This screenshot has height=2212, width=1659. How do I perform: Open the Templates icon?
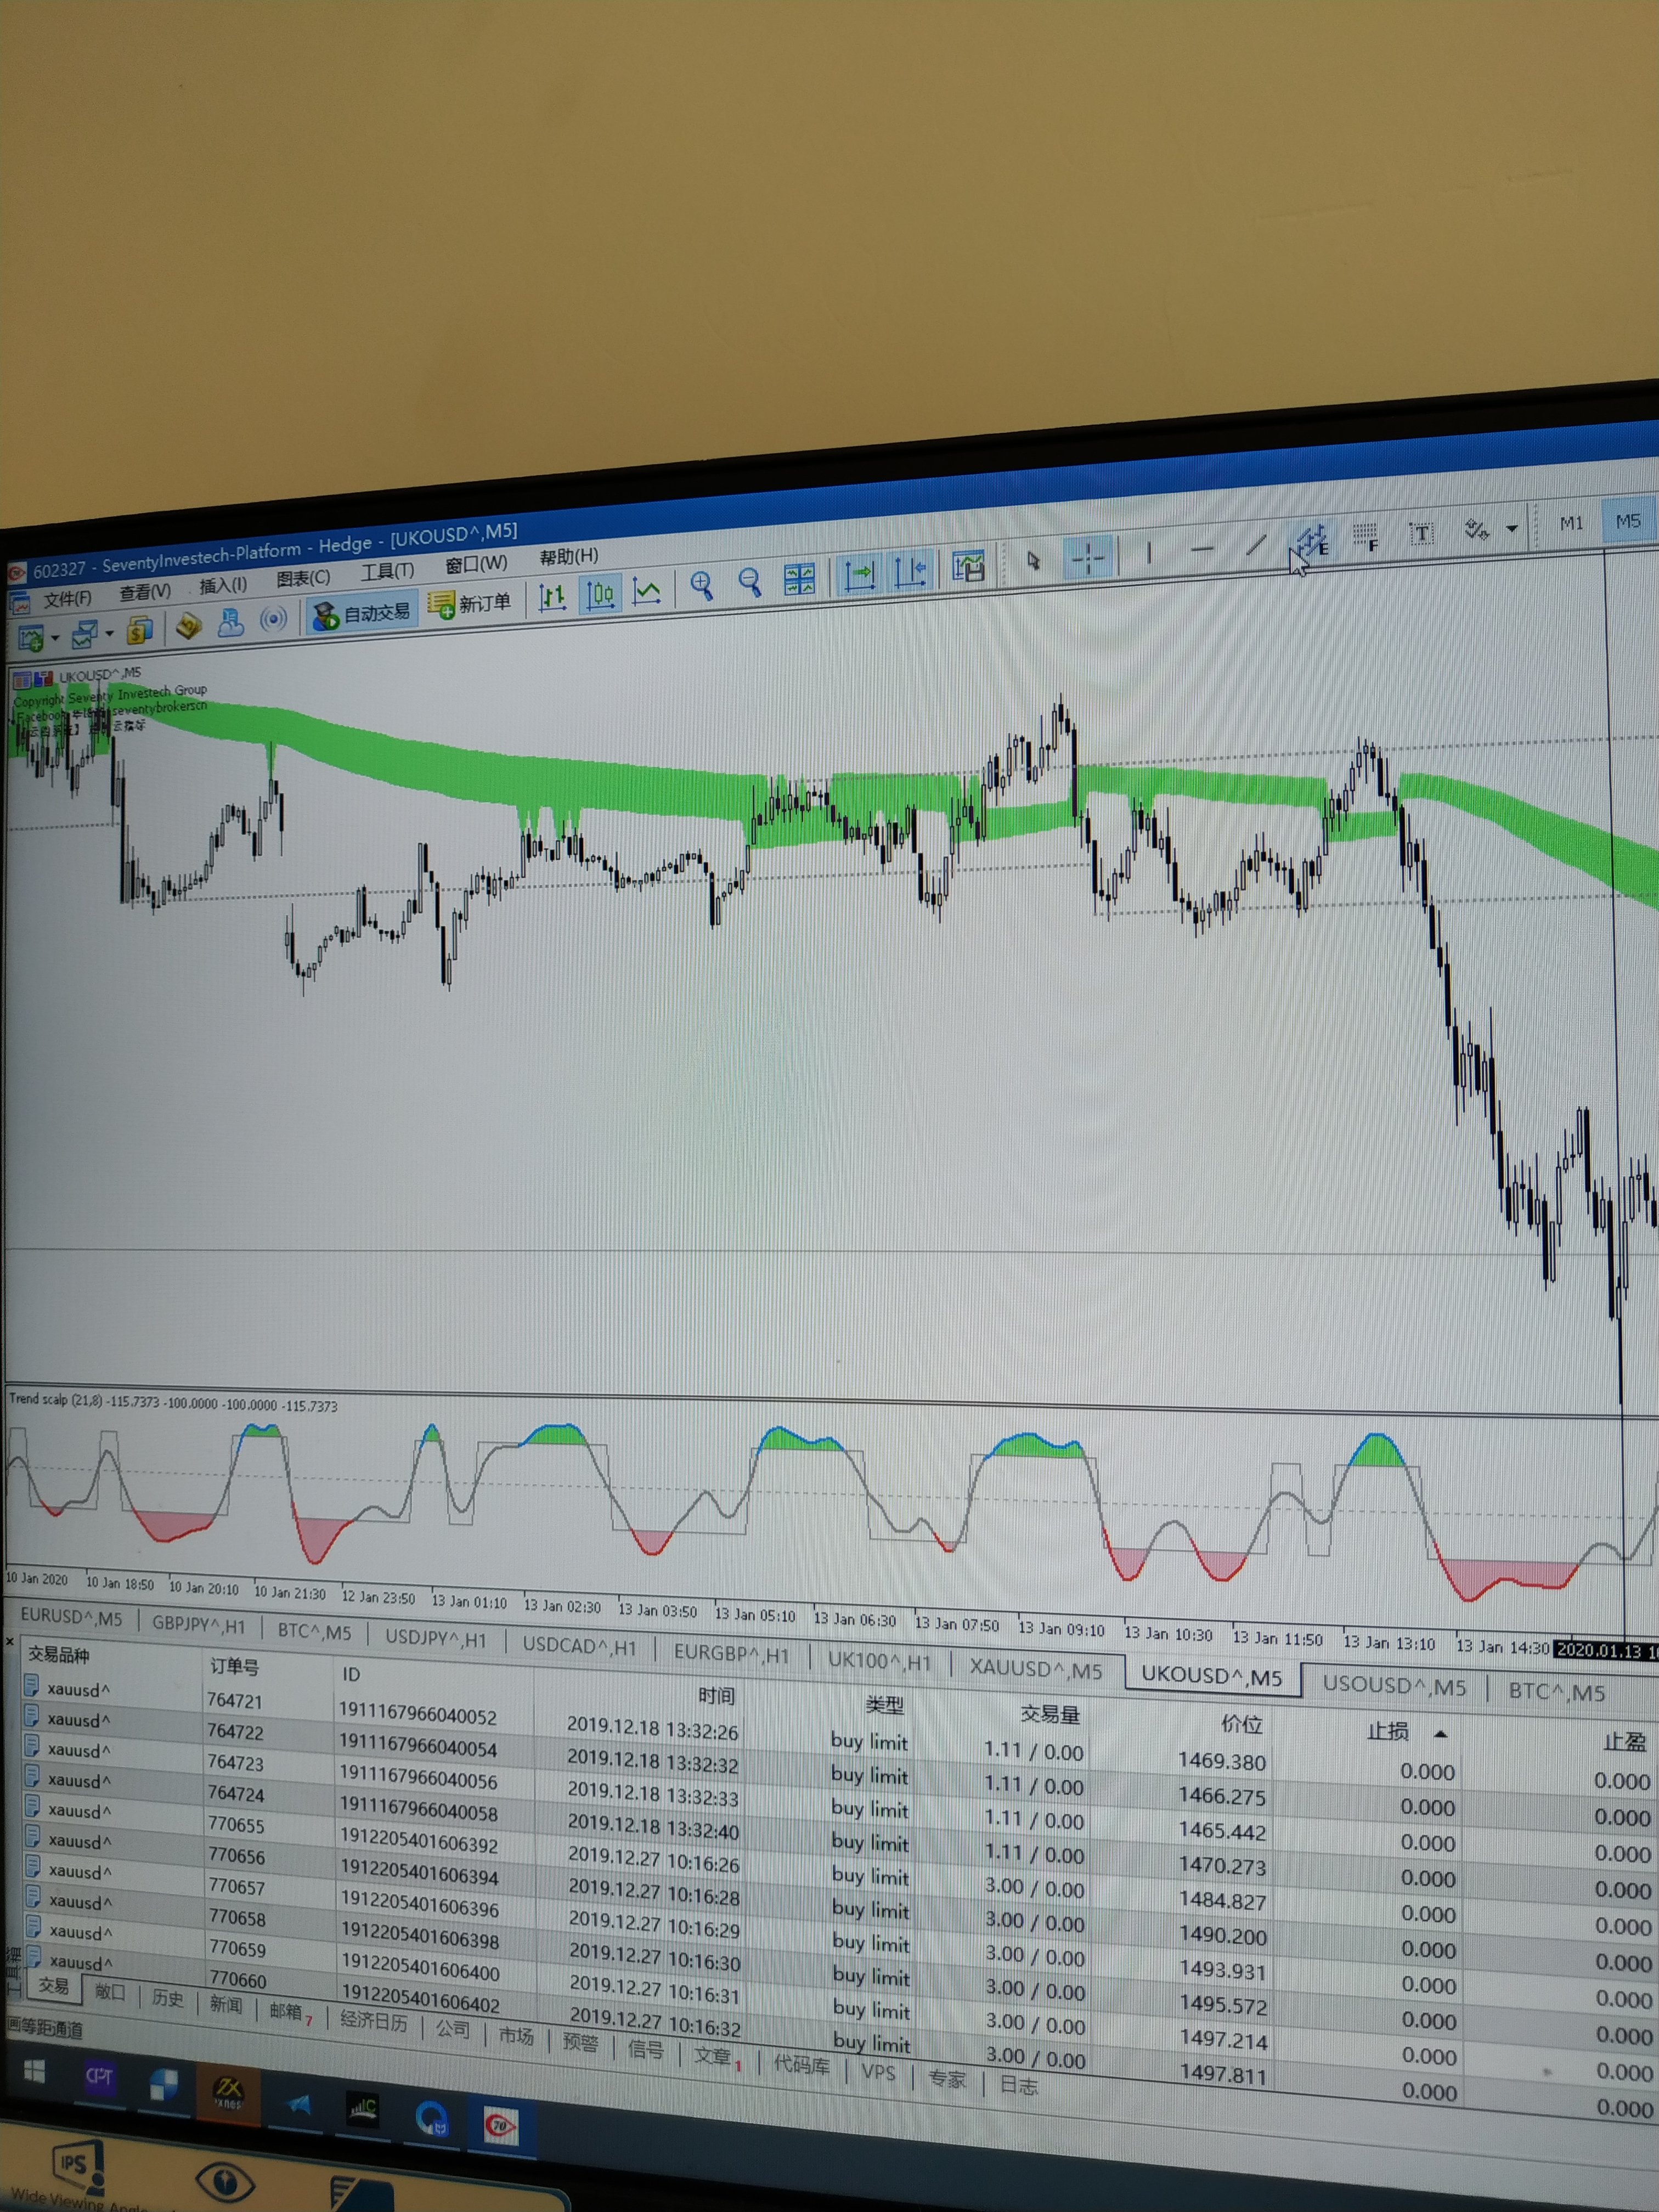pyautogui.click(x=968, y=566)
